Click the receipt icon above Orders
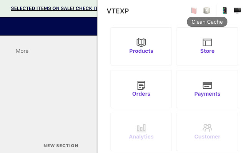The image size is (246, 153). pos(141,85)
